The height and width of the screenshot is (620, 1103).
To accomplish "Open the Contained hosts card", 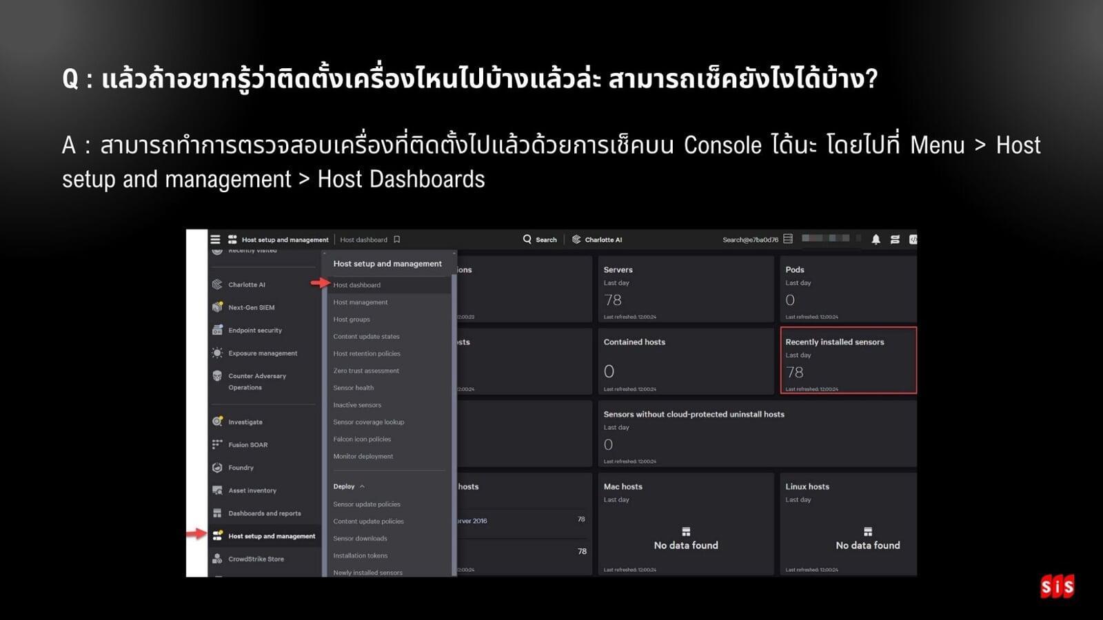I will tap(686, 361).
